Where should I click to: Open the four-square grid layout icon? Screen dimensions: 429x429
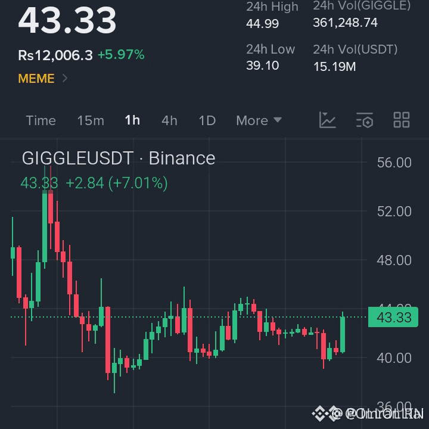point(402,120)
